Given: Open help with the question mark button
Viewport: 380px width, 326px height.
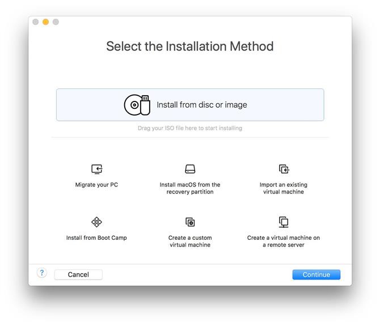Looking at the screenshot, I should pyautogui.click(x=41, y=273).
